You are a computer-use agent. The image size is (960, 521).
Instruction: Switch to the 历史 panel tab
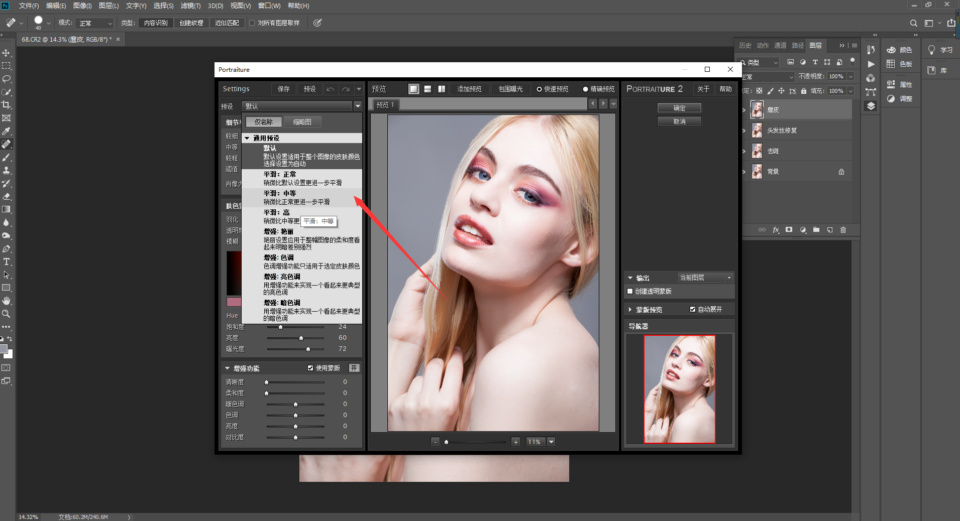tap(745, 46)
